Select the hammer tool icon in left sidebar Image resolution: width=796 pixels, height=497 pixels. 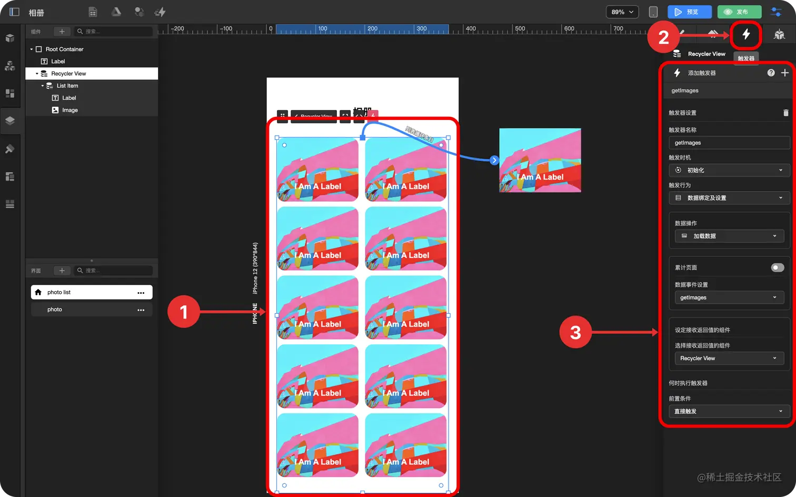[x=9, y=149]
